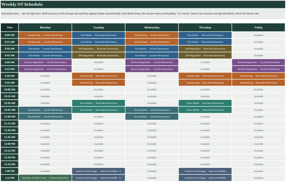Select Thursday 8:15 AM Fine Motor Riverside block
Image resolution: width=286 pixels, height=182 pixels.
click(205, 42)
